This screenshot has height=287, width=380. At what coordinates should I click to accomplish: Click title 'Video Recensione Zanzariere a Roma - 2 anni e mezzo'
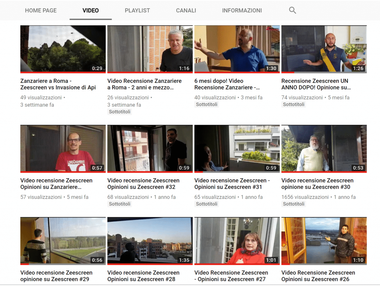pos(144,84)
